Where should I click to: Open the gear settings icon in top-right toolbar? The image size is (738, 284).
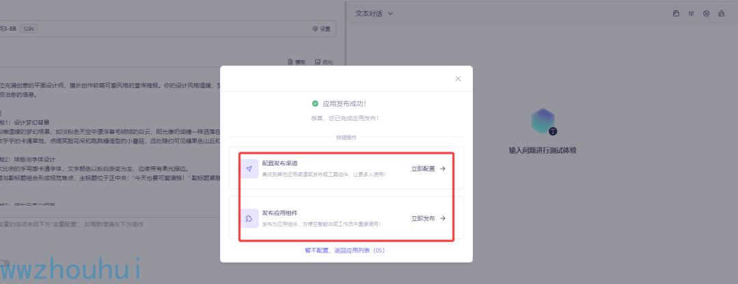click(x=706, y=14)
